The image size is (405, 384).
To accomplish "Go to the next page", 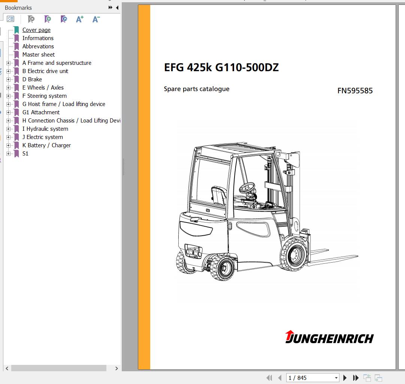I will [x=345, y=378].
